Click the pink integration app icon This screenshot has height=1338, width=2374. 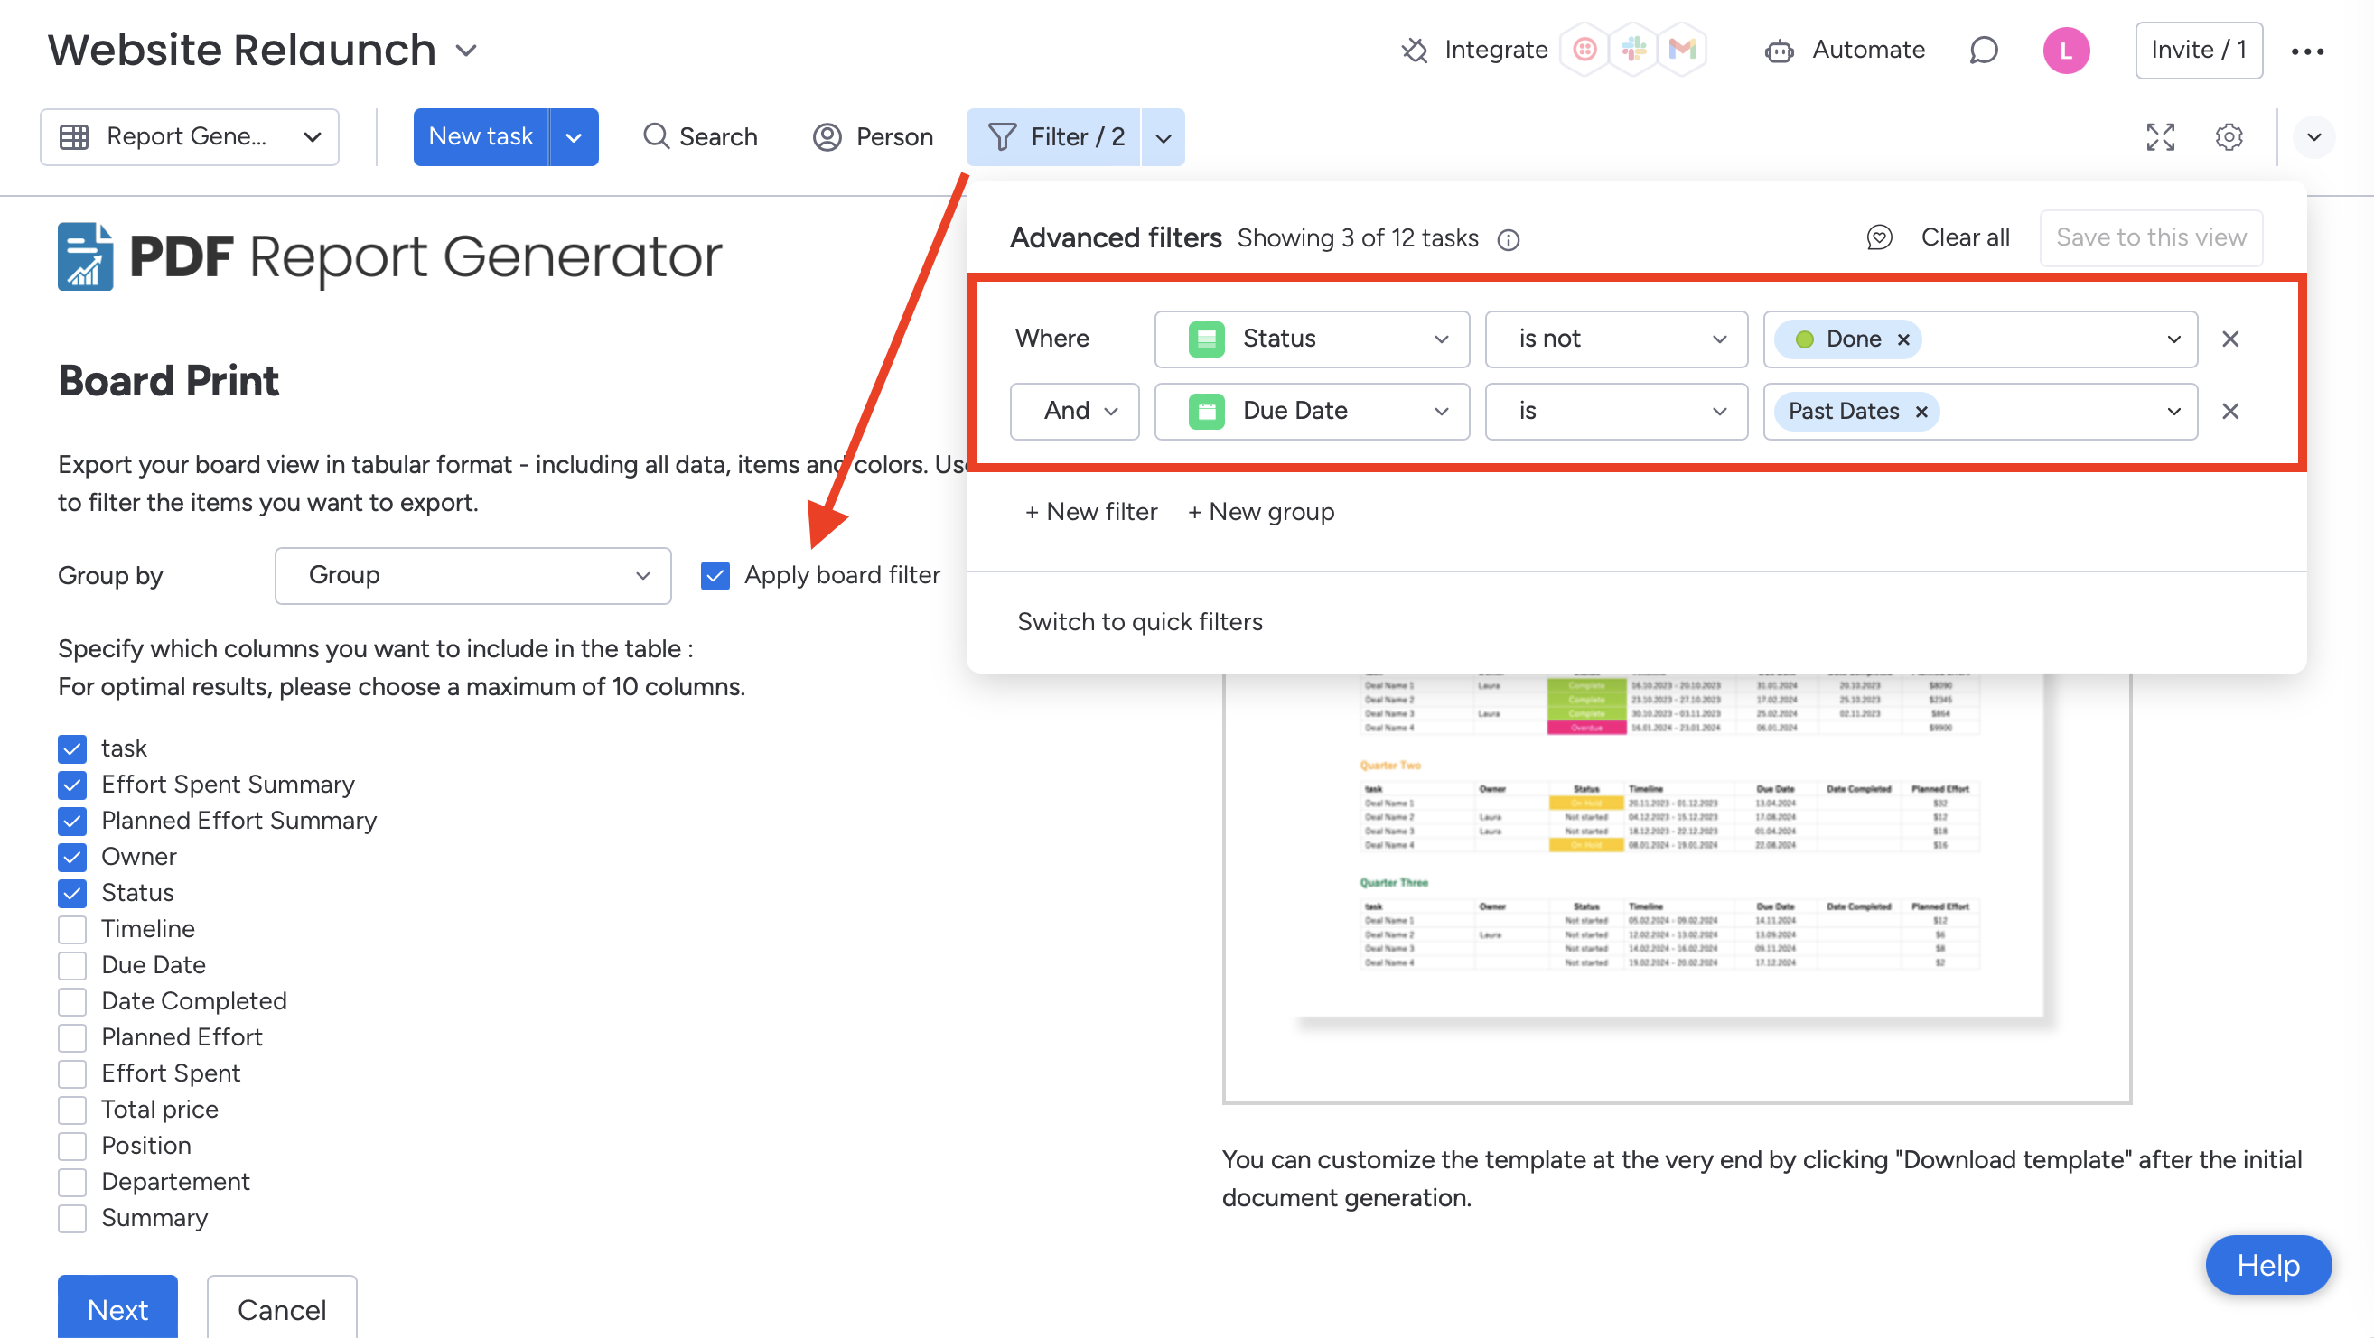coord(1585,50)
